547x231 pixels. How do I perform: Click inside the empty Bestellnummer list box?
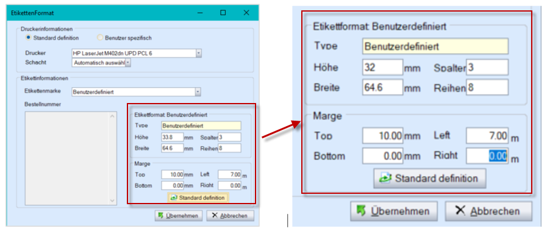tap(71, 158)
